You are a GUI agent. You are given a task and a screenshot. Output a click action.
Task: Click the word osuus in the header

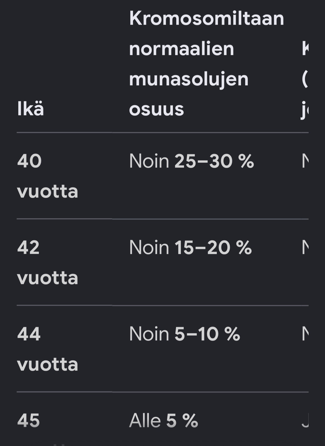pyautogui.click(x=157, y=109)
